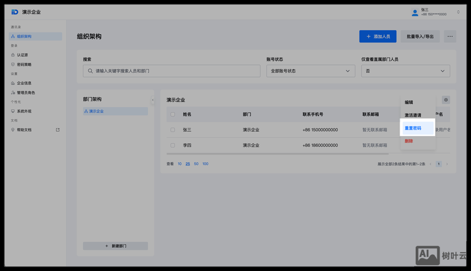Click the user avatar icon for 张三
Image resolution: width=471 pixels, height=271 pixels.
click(x=415, y=12)
